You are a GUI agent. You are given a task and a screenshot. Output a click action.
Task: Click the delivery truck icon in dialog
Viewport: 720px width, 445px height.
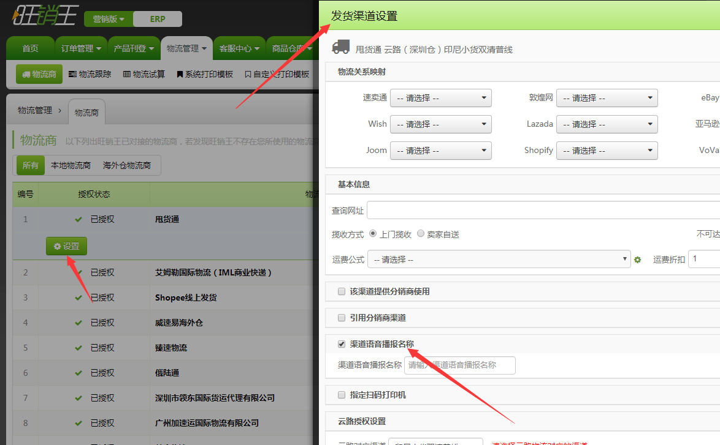(341, 47)
